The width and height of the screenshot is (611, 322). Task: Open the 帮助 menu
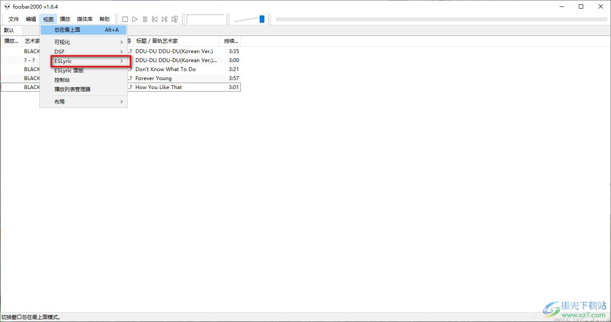coord(105,19)
